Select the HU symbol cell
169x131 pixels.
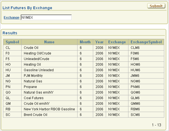(12, 70)
